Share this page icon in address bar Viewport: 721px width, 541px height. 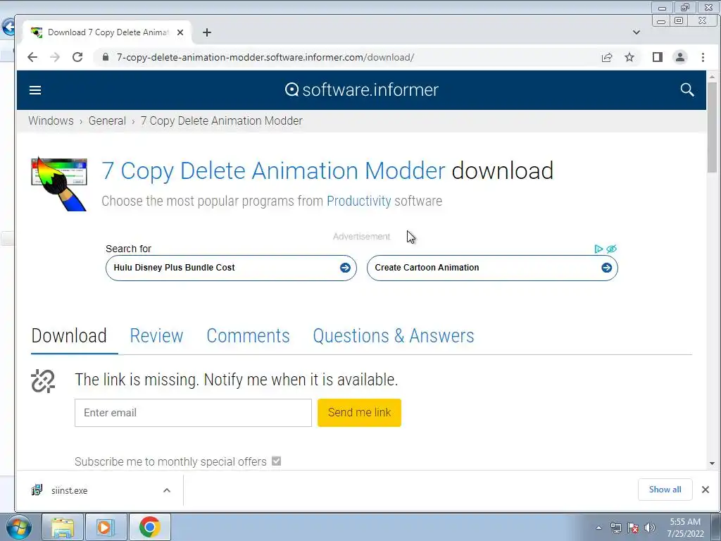tap(607, 57)
